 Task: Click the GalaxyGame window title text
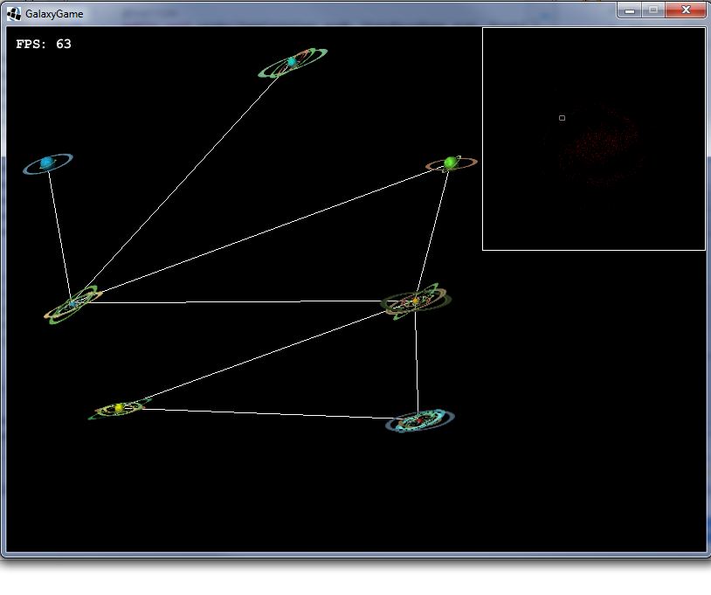click(54, 14)
